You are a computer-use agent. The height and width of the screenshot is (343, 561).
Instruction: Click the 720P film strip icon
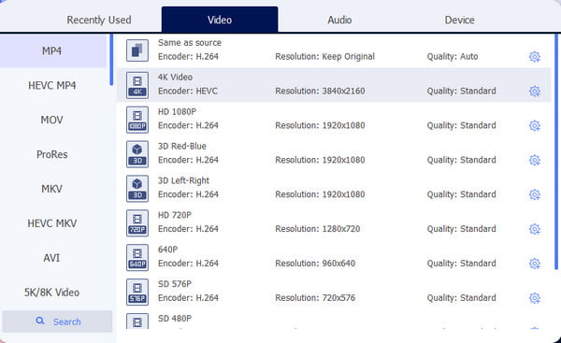(x=137, y=222)
